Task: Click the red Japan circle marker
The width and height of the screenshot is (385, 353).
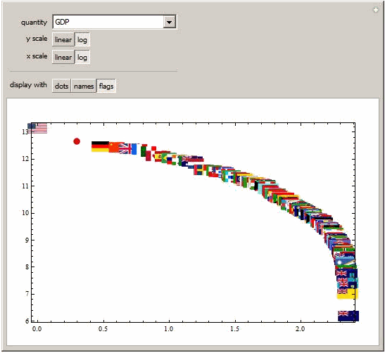Action: click(77, 141)
